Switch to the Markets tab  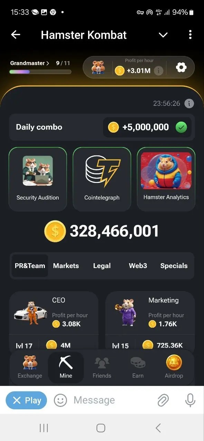[66, 266]
